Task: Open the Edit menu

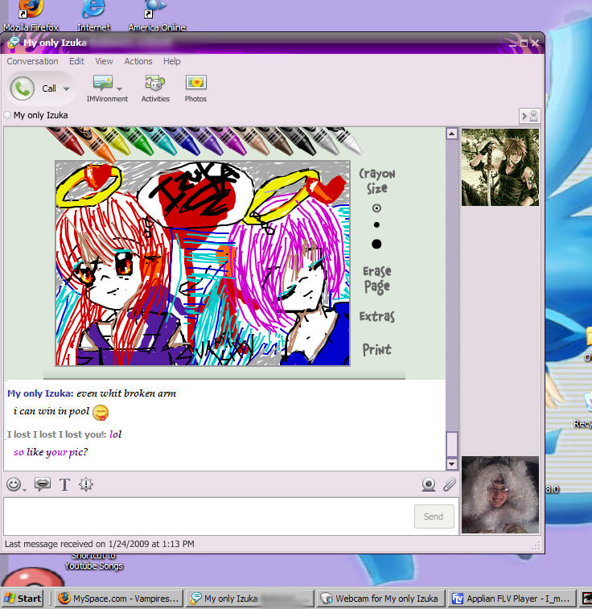Action: pyautogui.click(x=76, y=61)
